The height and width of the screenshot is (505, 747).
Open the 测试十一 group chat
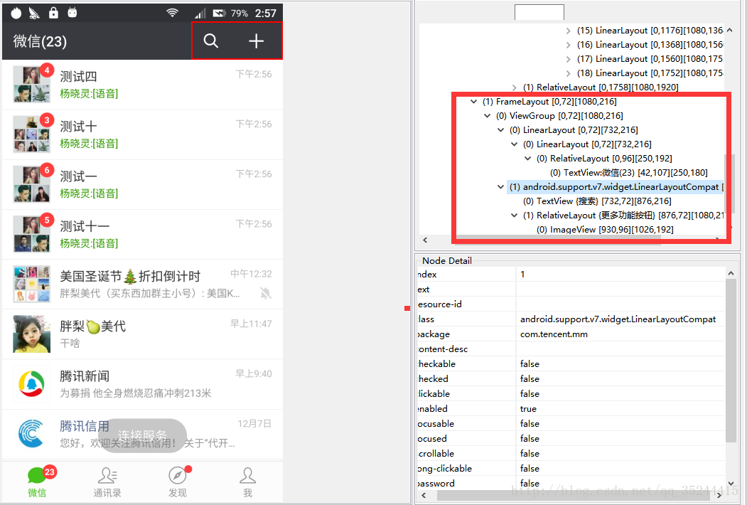click(142, 235)
